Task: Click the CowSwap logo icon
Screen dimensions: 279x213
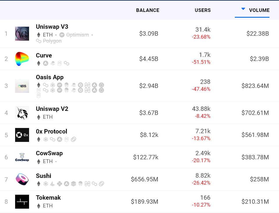Action: 22,157
